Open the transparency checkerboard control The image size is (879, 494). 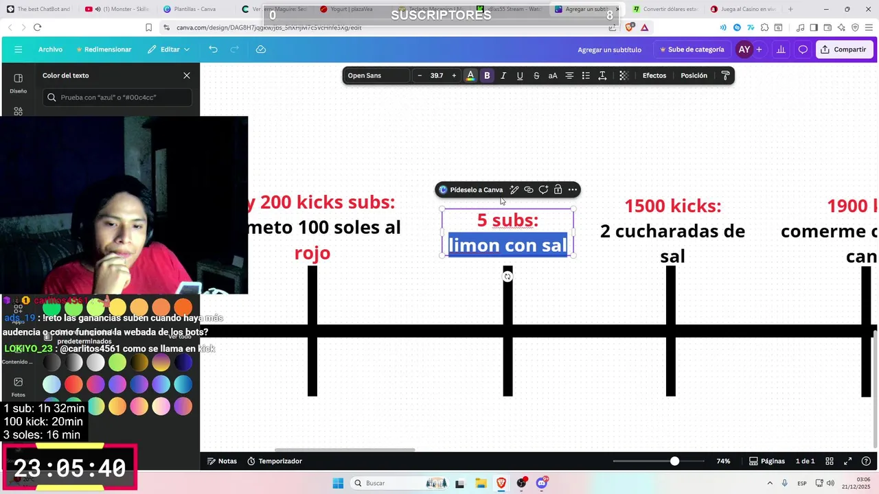[x=624, y=75]
